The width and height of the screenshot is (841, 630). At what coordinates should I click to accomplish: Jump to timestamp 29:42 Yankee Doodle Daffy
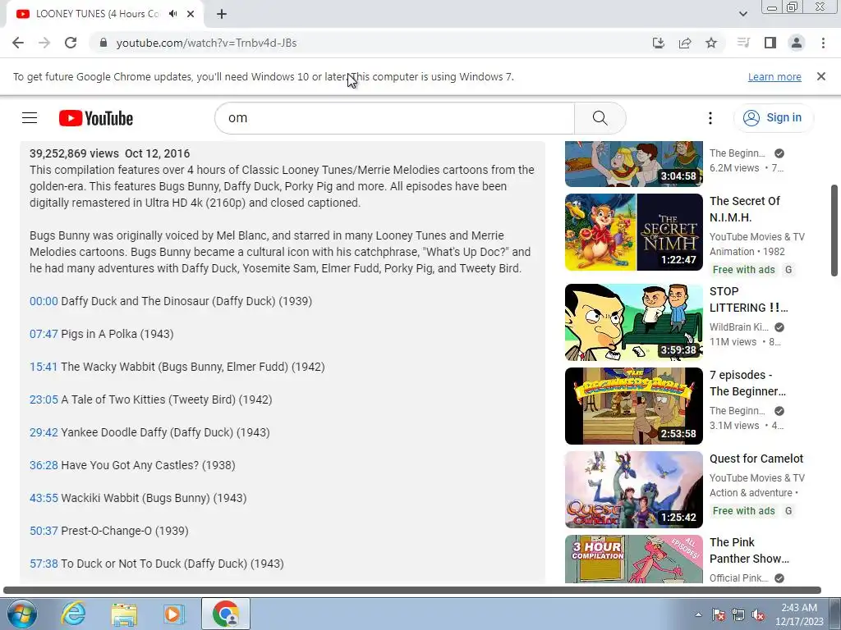[44, 432]
